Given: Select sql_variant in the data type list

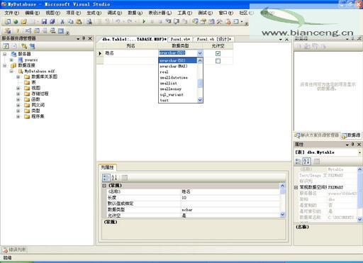Looking at the screenshot, I should 178,94.
